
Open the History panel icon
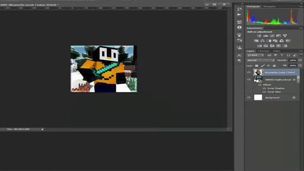click(x=239, y=9)
